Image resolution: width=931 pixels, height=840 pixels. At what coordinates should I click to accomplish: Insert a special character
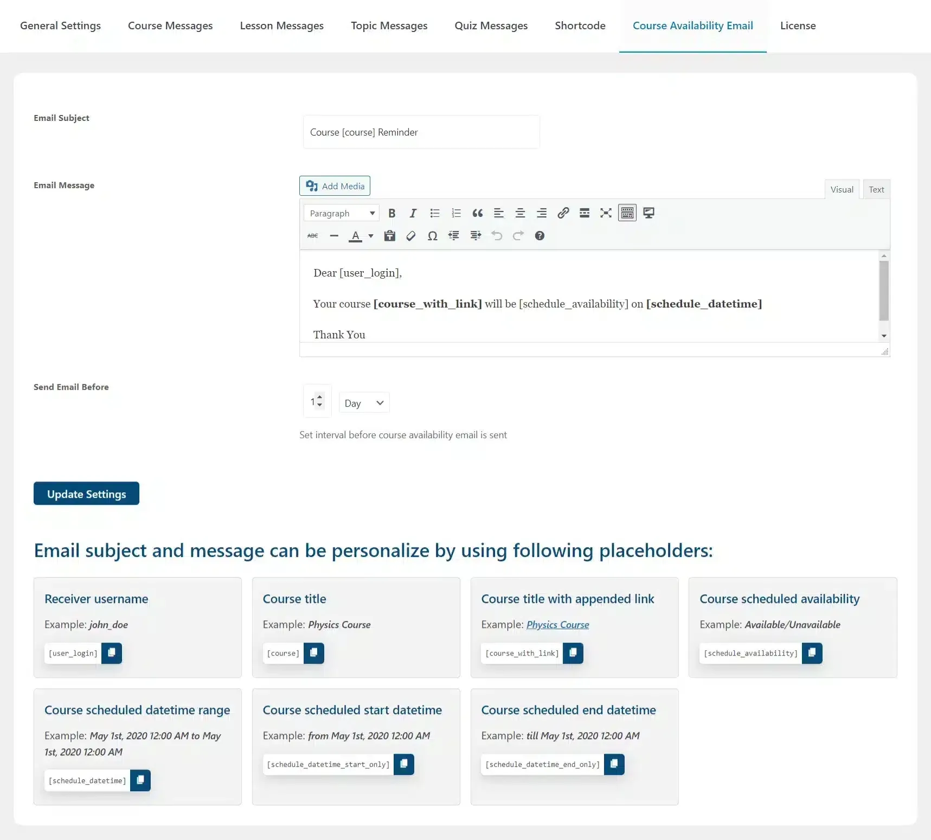click(432, 236)
